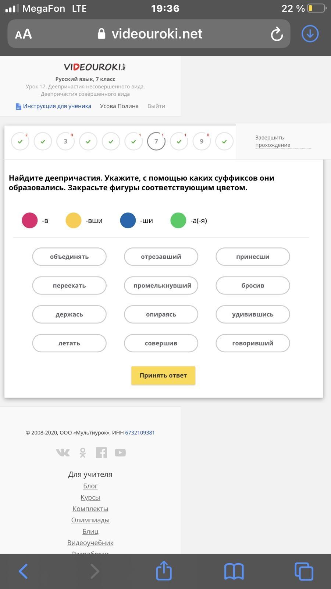
Task: Open the Safari bookmarks book icon
Action: 234,571
